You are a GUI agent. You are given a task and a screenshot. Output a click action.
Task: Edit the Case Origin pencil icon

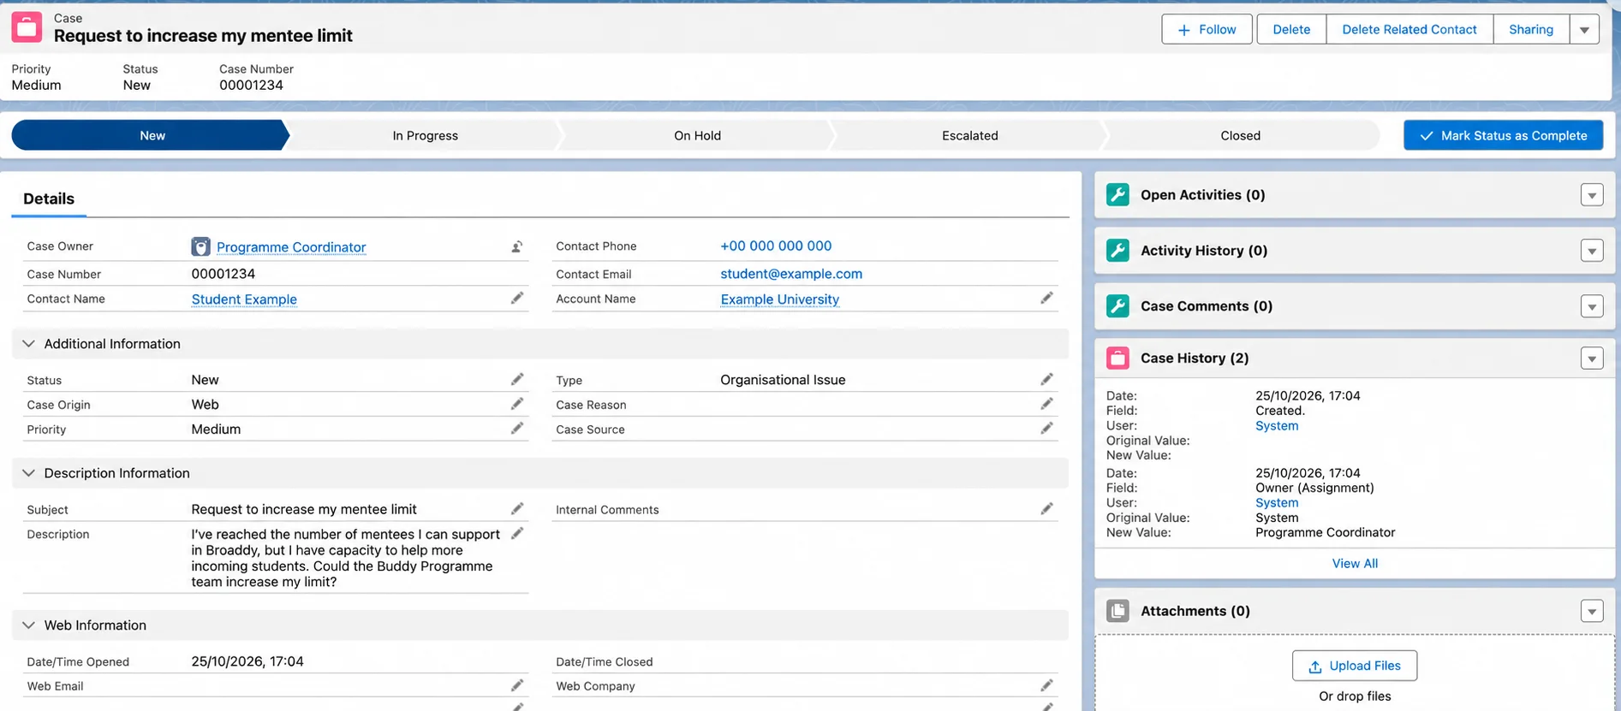517,404
